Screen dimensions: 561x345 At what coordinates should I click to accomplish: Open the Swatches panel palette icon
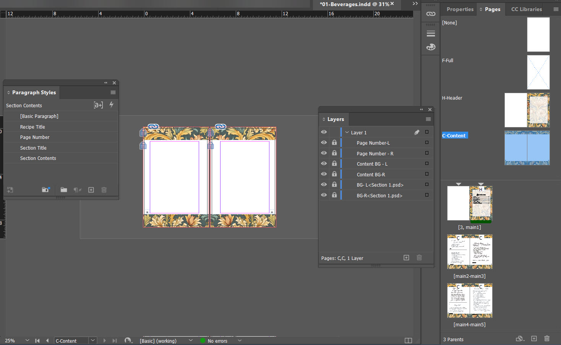pos(431,47)
